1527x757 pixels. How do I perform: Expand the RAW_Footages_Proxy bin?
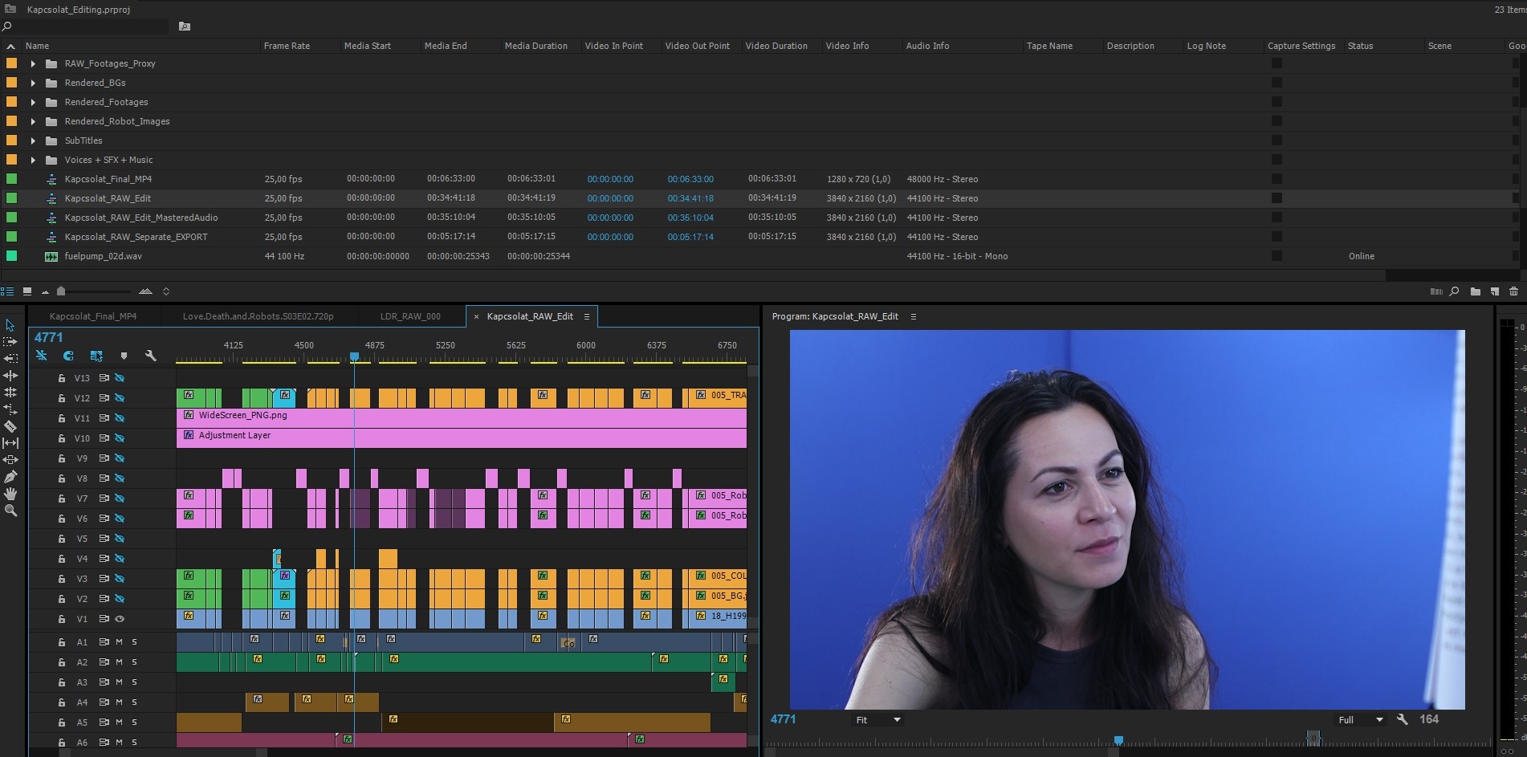tap(33, 63)
